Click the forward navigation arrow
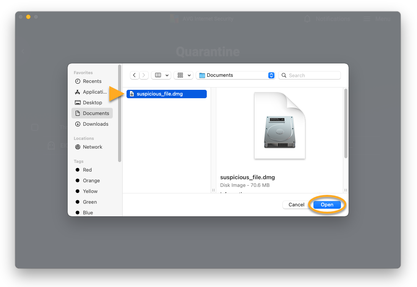The width and height of the screenshot is (417, 287). [x=144, y=75]
